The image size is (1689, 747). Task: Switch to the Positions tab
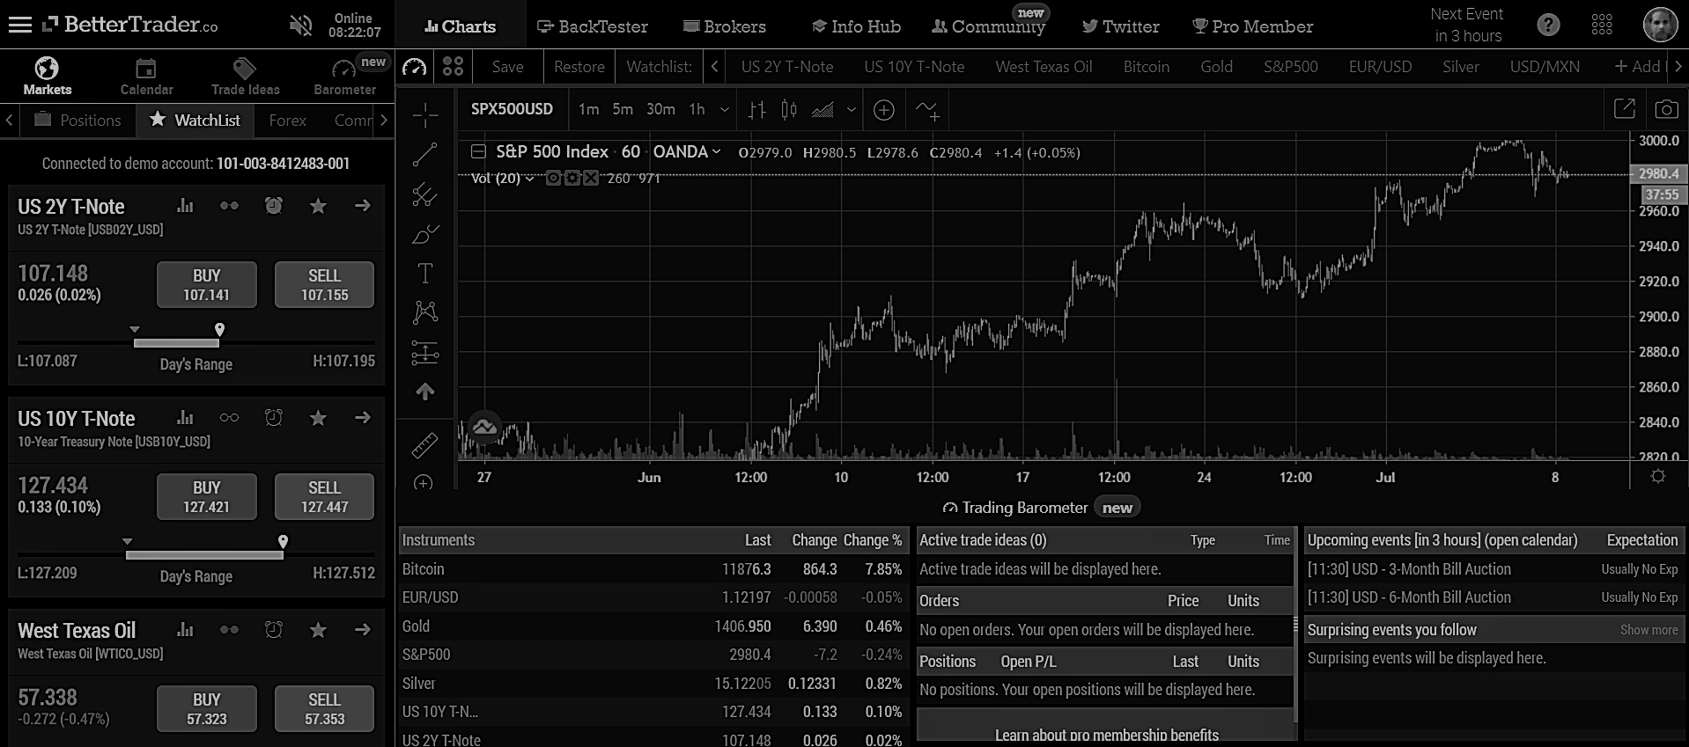pos(77,121)
